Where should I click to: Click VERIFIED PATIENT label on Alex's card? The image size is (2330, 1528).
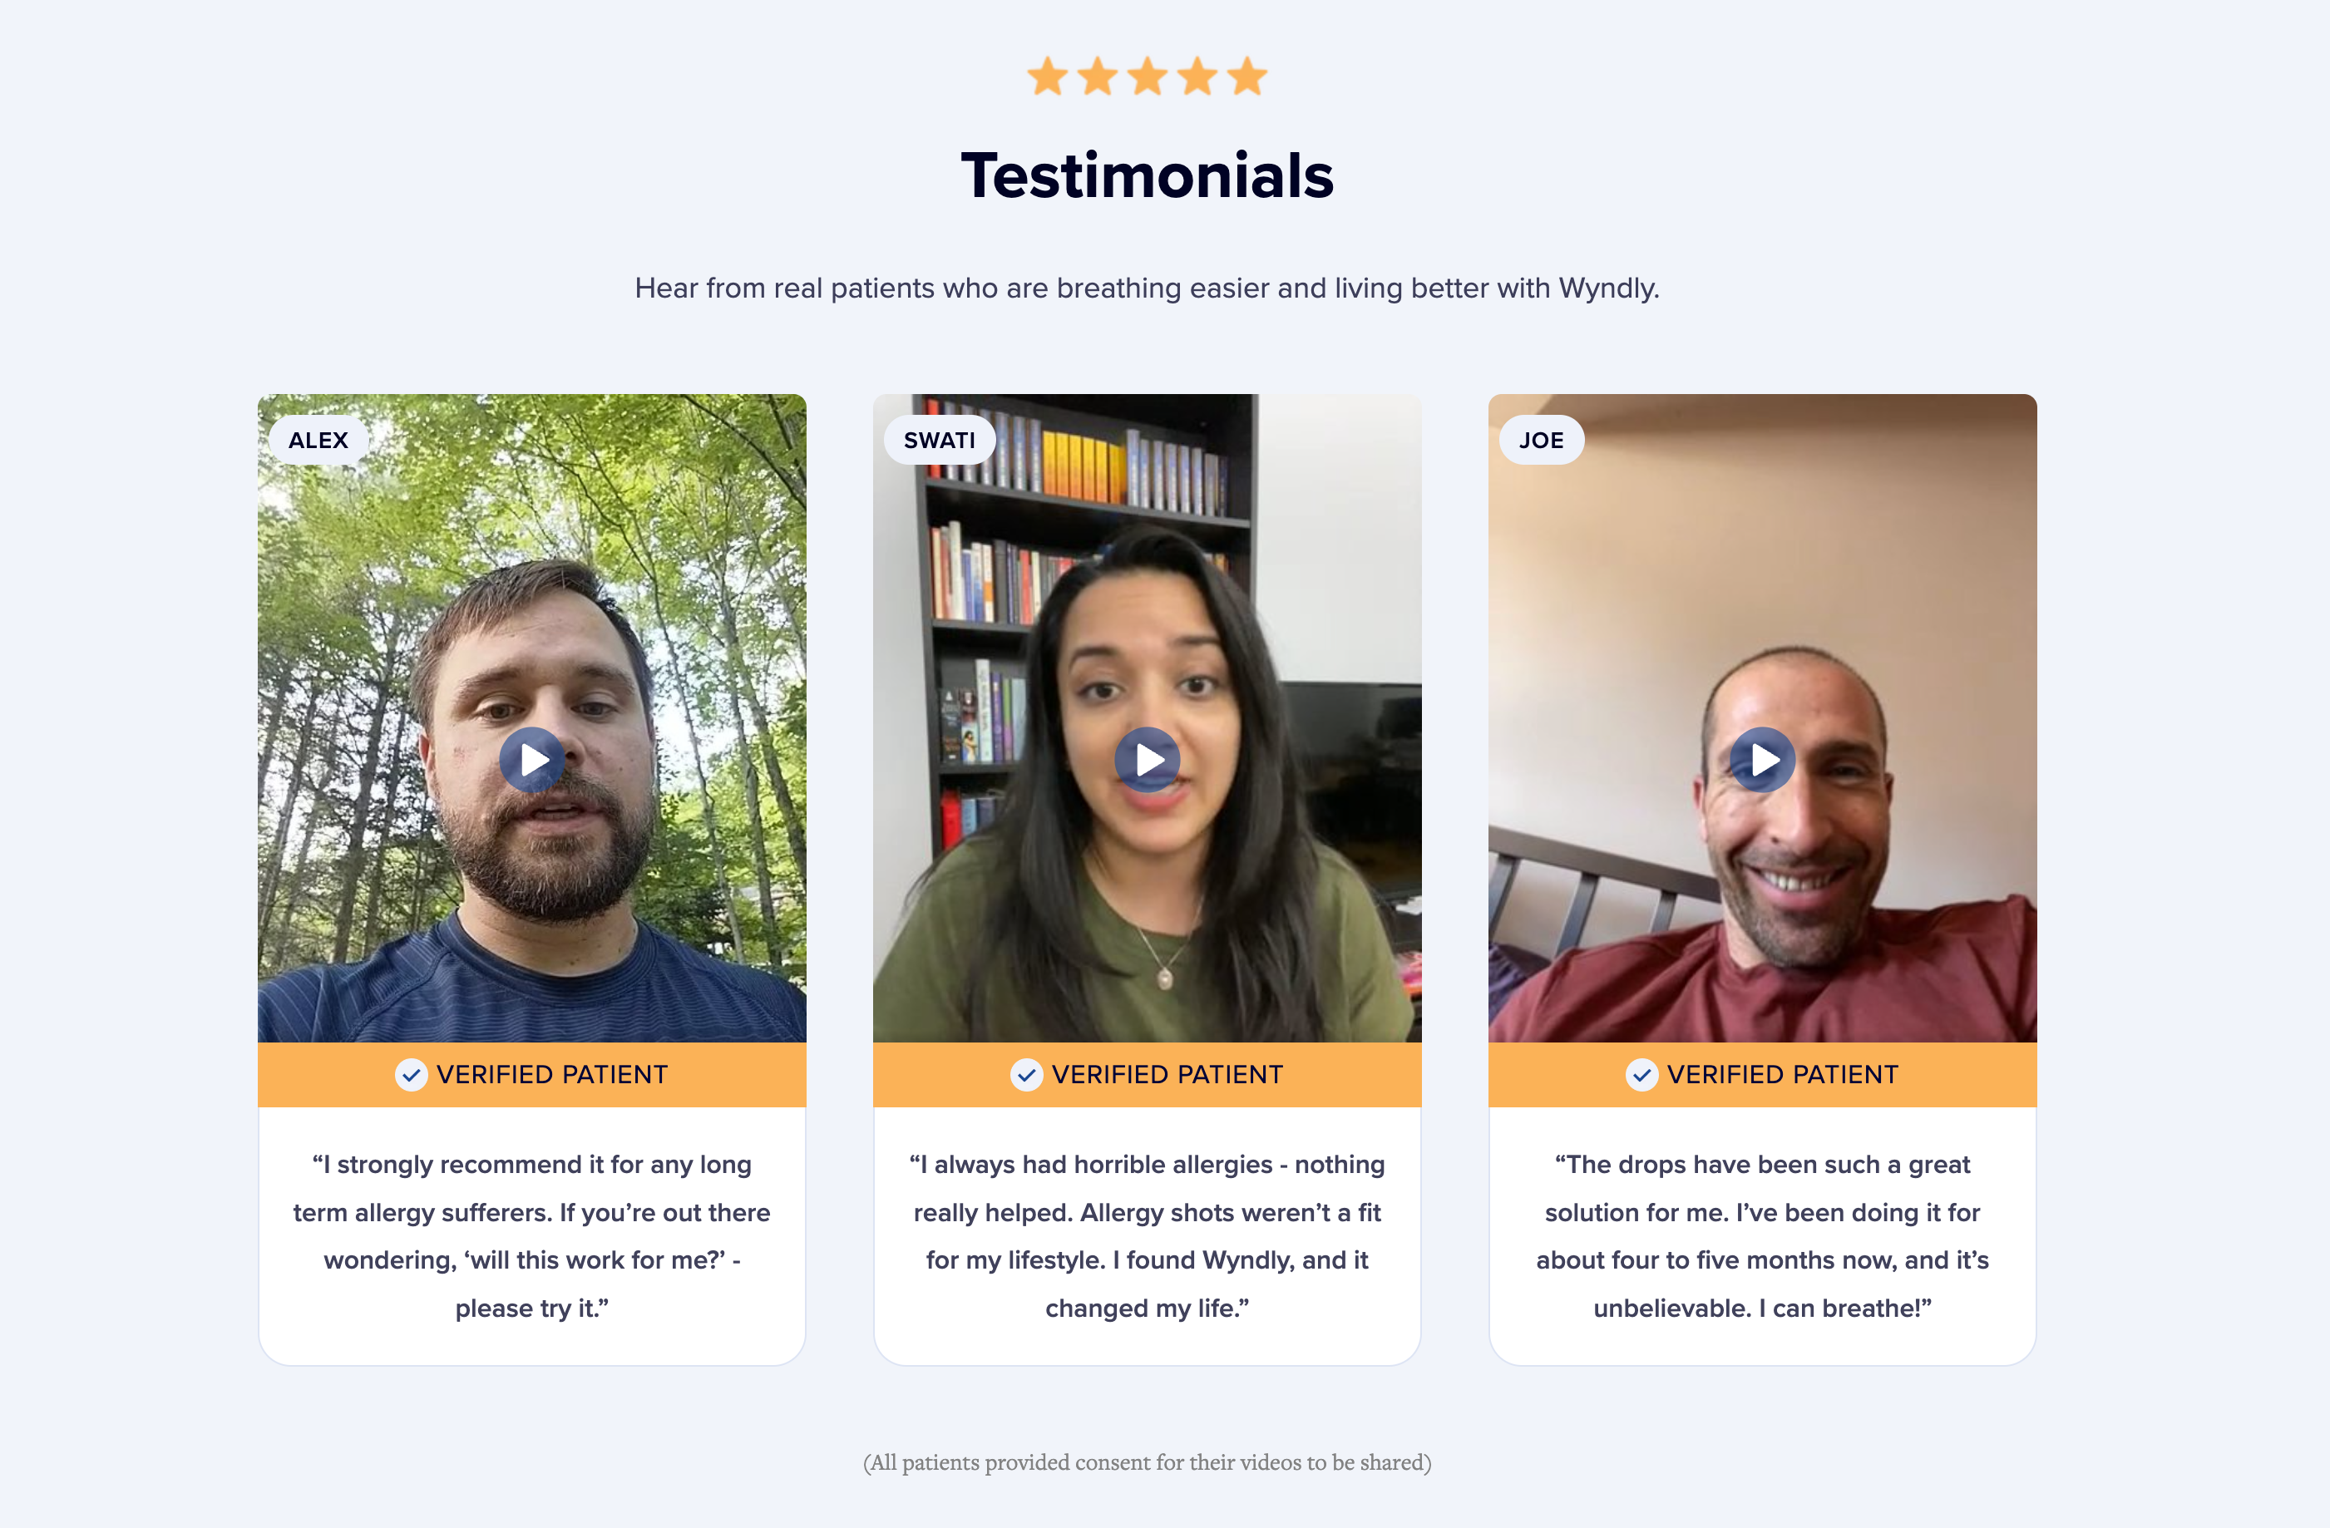[552, 1075]
